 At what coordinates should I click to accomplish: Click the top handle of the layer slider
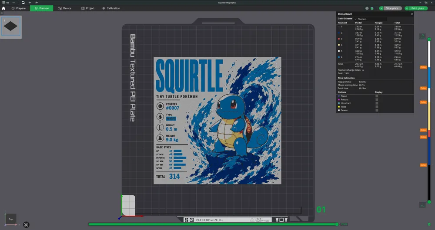coord(429,39)
